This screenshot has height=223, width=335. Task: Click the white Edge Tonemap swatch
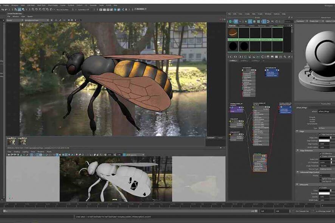pos(324,141)
